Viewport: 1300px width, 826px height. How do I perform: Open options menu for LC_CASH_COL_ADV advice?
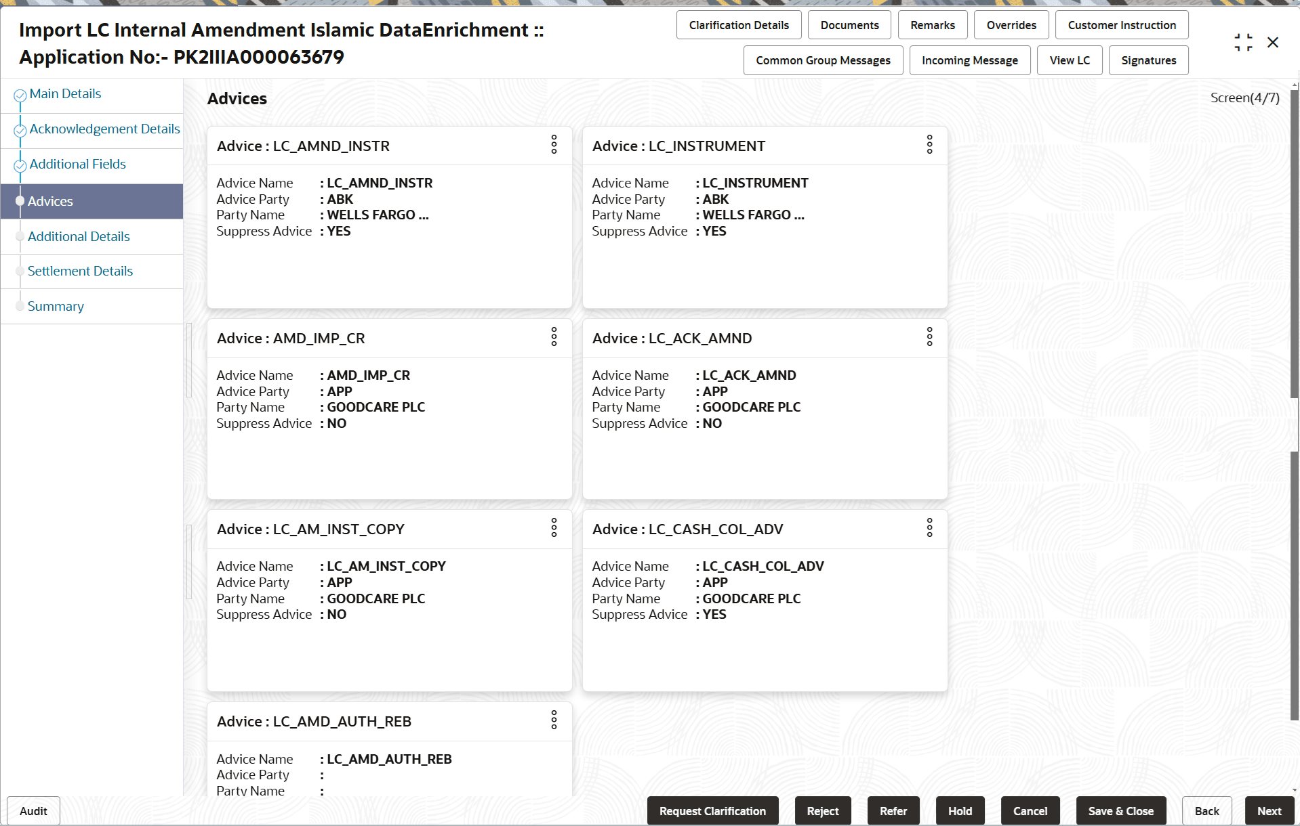click(929, 527)
